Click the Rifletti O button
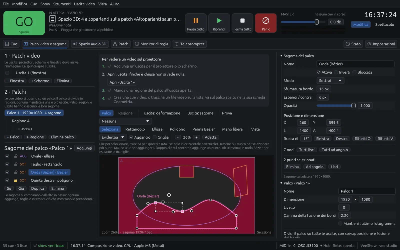The height and width of the screenshot is (250, 400). [362, 138]
